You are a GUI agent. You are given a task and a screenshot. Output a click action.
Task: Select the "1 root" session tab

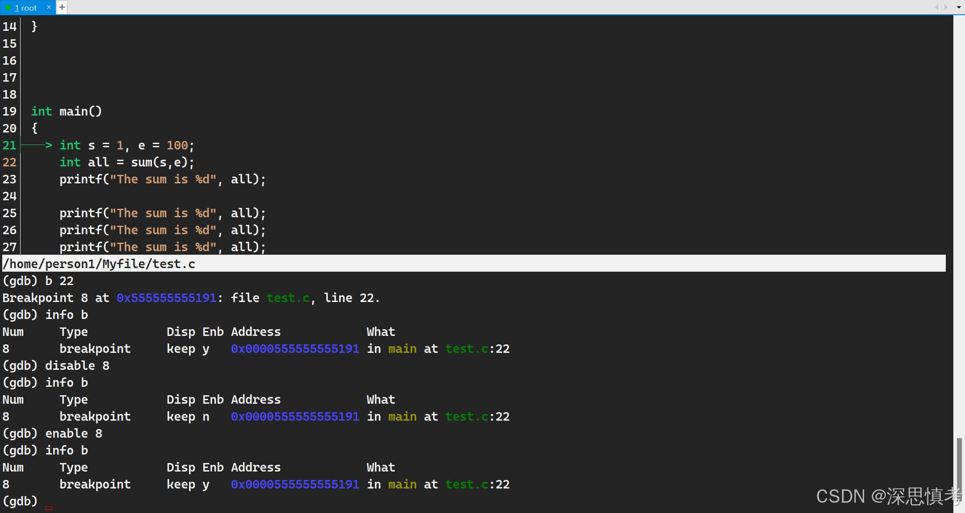click(x=25, y=8)
